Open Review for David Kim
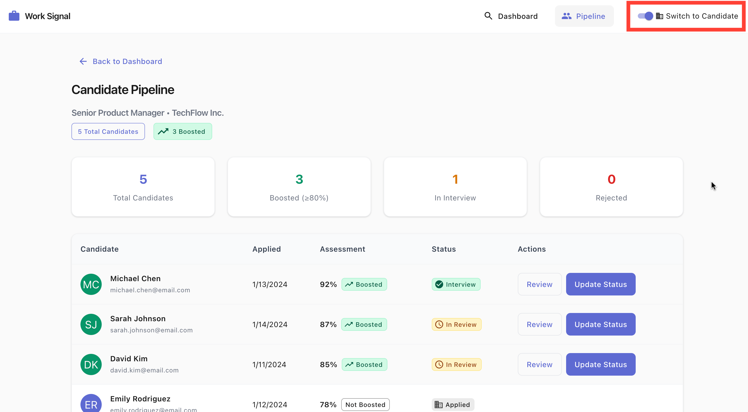Screen dimensions: 748x412 539,364
